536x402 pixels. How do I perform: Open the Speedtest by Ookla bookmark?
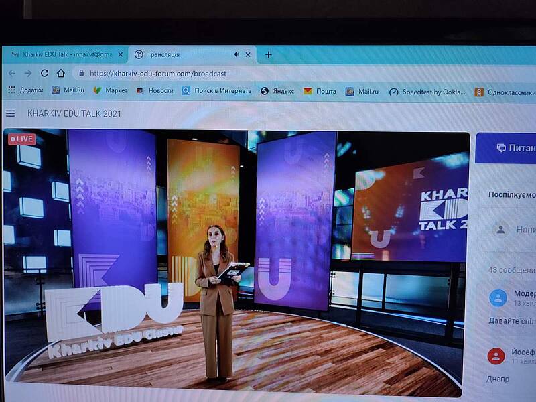(x=427, y=92)
